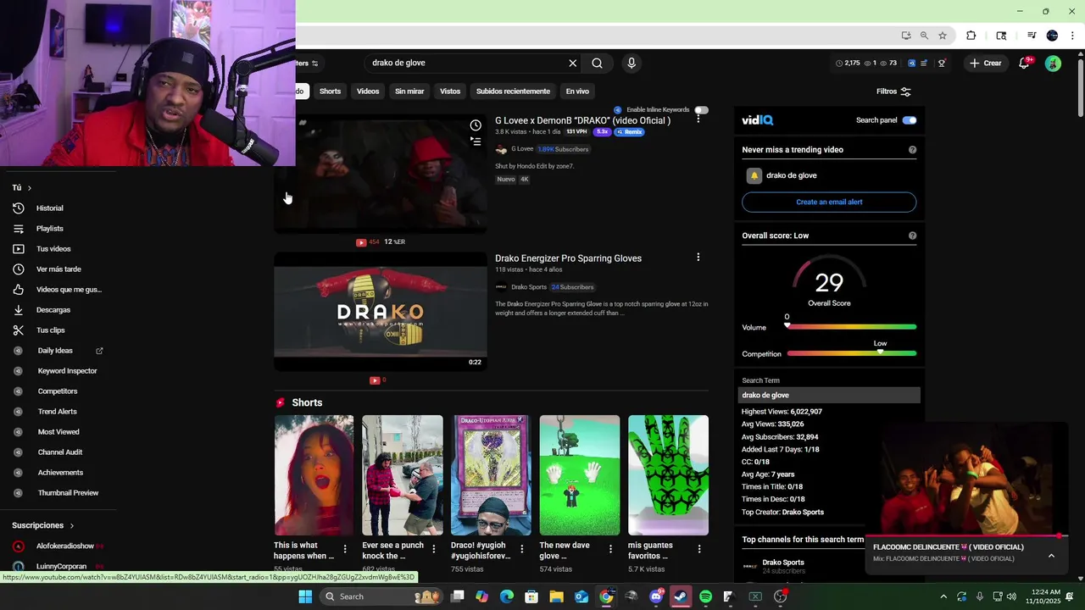Show hidden system tray icons

pos(943,596)
